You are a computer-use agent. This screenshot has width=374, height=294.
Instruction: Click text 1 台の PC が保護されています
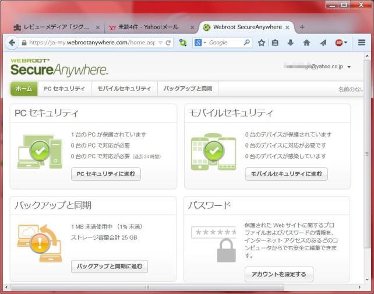[x=108, y=135]
